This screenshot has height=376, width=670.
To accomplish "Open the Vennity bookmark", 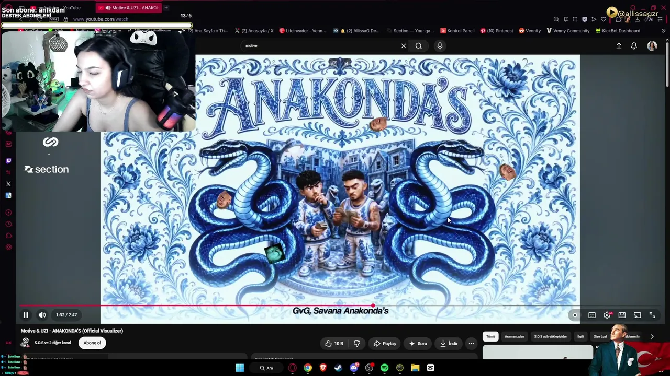I will [x=530, y=31].
